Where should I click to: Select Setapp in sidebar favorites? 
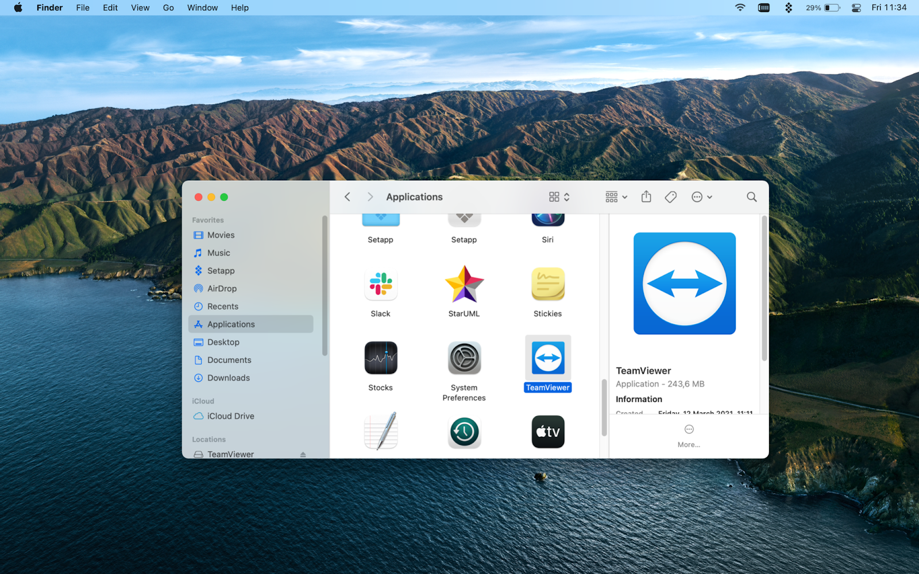(251, 271)
